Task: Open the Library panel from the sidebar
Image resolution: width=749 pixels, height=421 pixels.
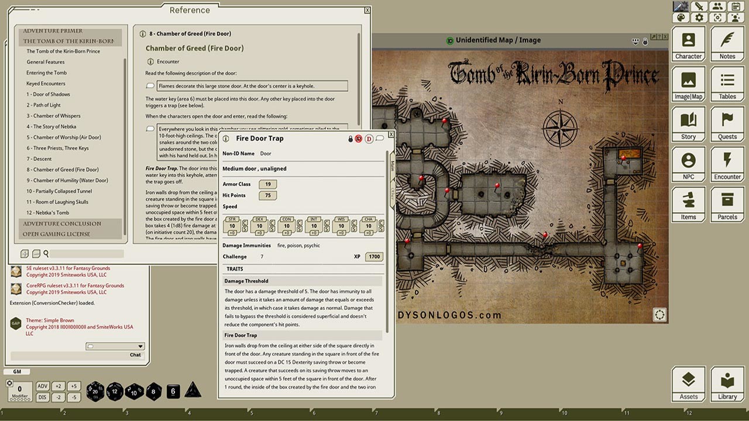Action: click(727, 384)
